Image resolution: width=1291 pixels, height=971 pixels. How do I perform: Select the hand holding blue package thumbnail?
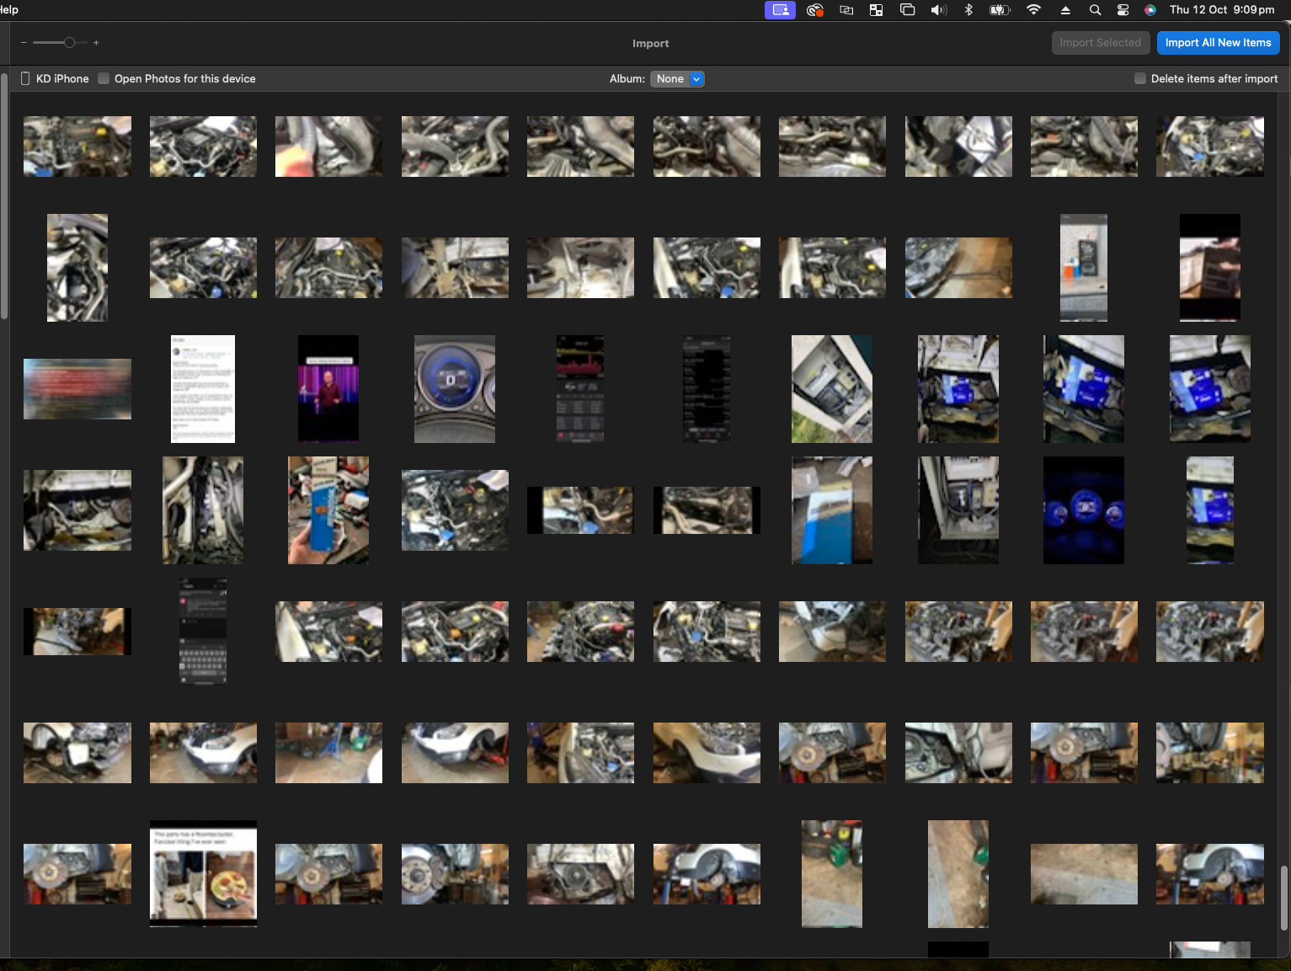(x=328, y=510)
